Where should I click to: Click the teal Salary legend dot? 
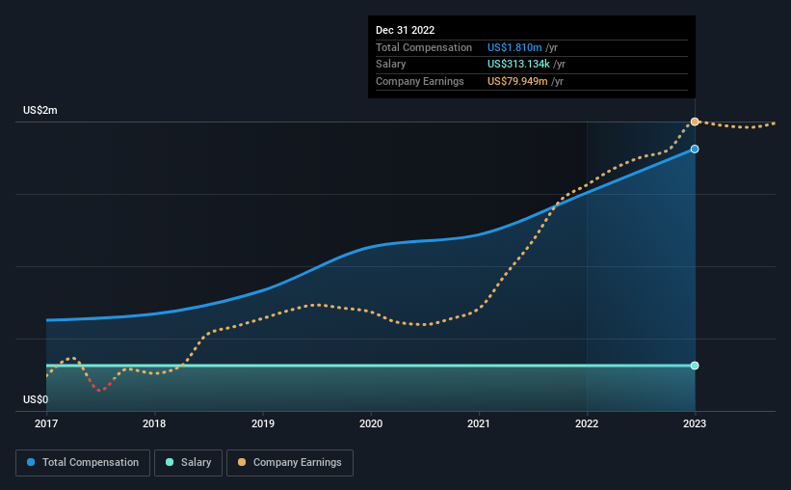click(170, 462)
